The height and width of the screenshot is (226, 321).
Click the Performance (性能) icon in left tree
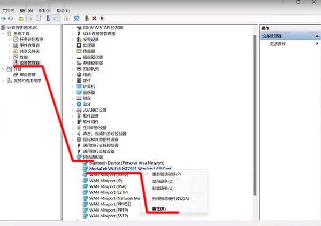pos(16,57)
